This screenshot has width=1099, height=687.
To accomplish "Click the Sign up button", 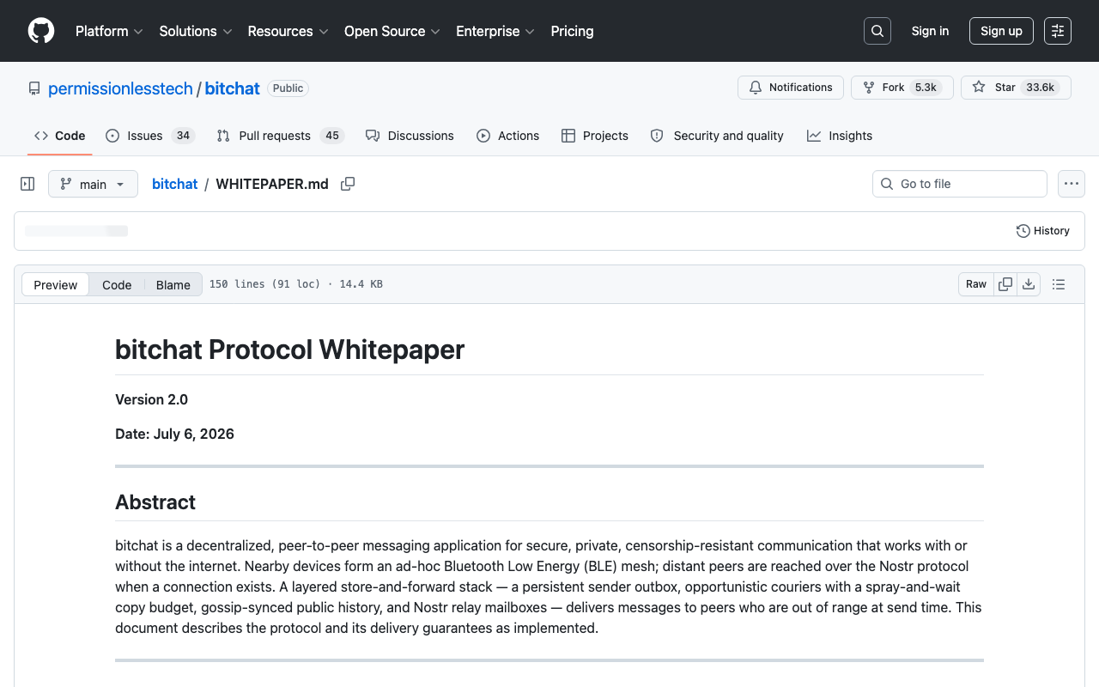I will point(1001,31).
